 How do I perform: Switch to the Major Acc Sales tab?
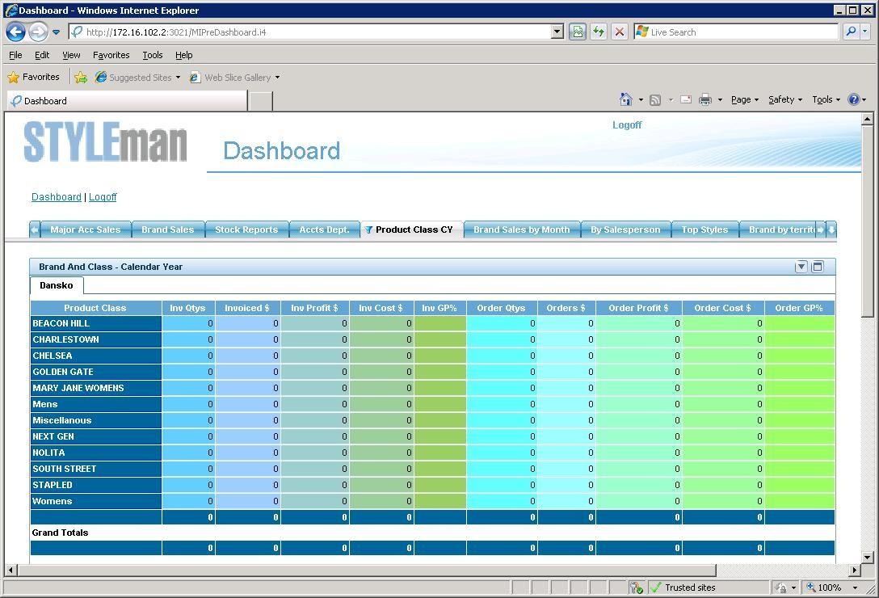point(85,230)
